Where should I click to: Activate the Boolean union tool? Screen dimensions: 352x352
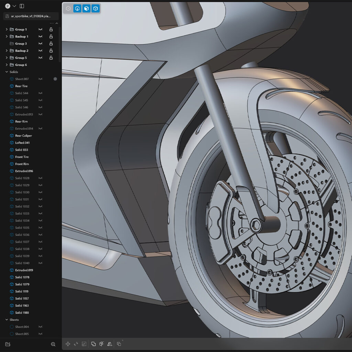coord(93,344)
